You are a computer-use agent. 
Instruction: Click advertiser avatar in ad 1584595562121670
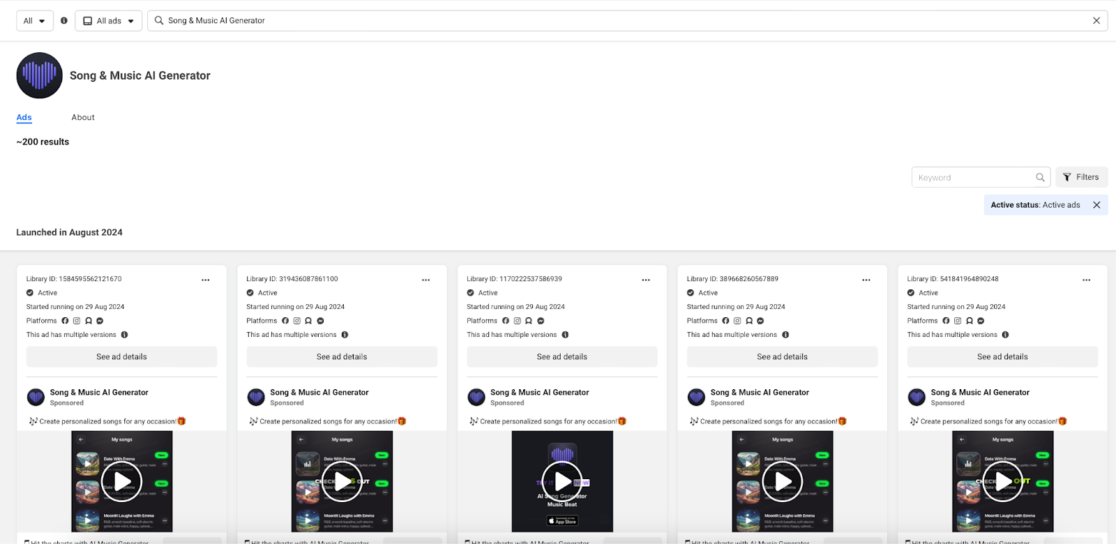point(36,398)
